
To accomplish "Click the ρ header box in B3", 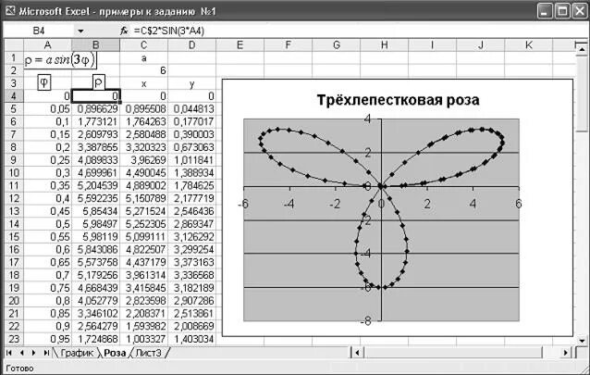I will pos(99,82).
